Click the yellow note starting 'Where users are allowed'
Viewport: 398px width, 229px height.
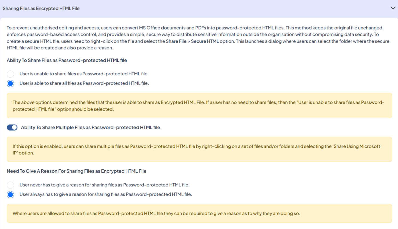tap(199, 214)
